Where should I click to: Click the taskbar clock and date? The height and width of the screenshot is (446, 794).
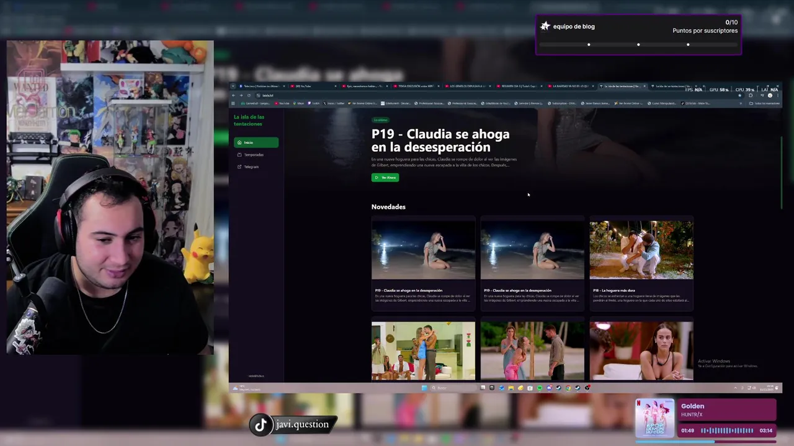click(767, 388)
